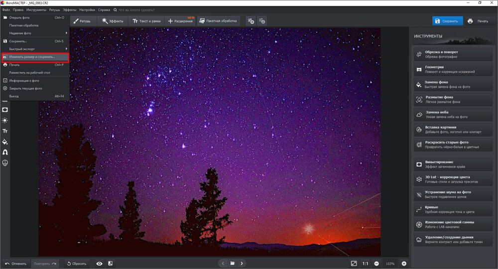Expand Recent photos submenu (Недавние фото)

click(x=35, y=33)
